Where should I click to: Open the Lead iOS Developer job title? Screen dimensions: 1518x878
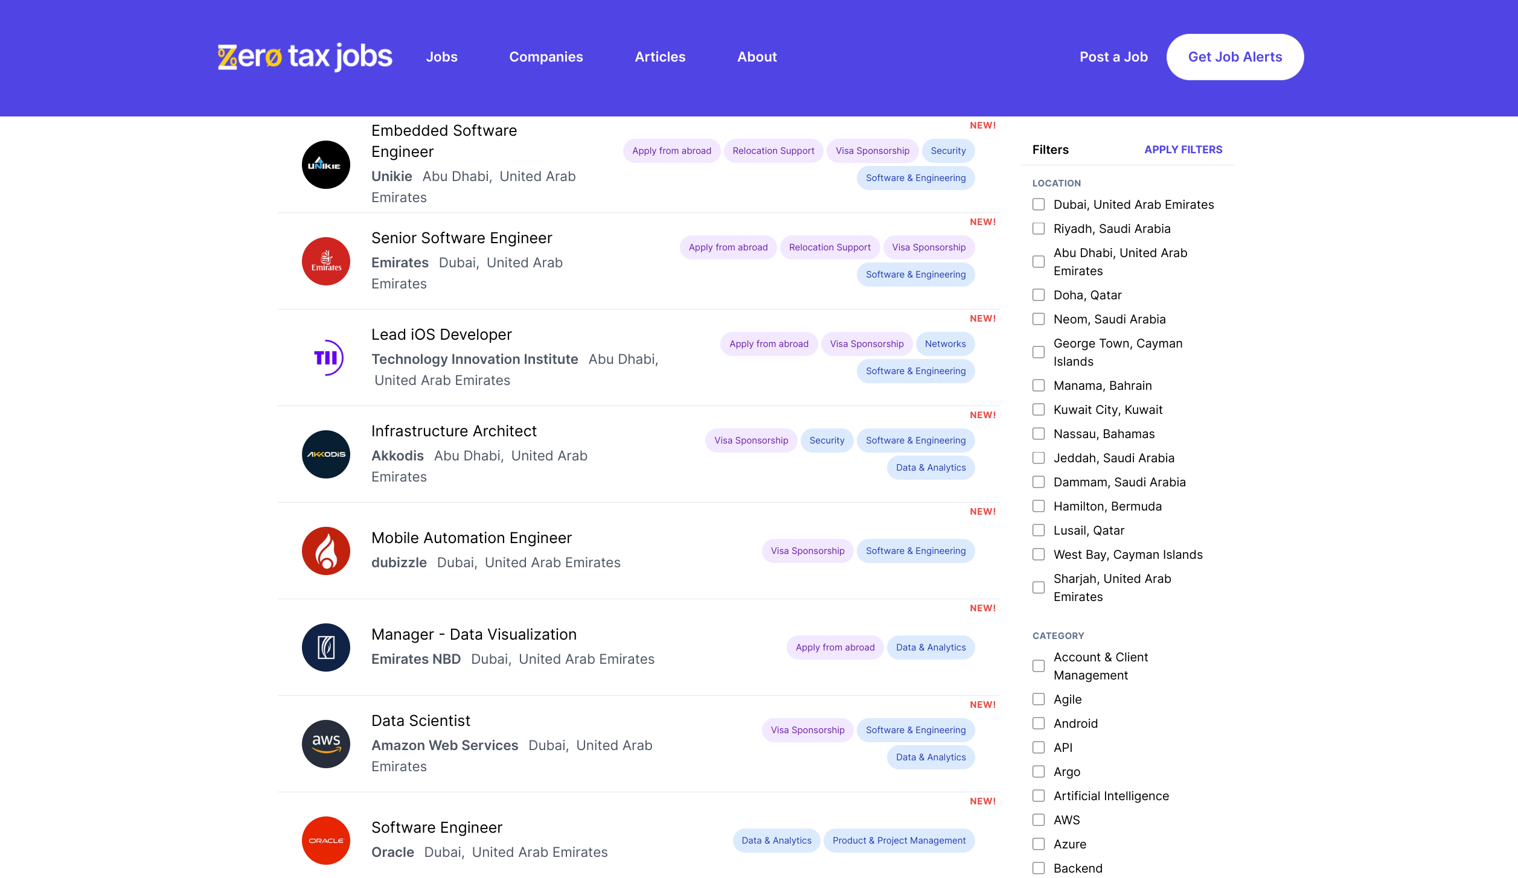(441, 334)
